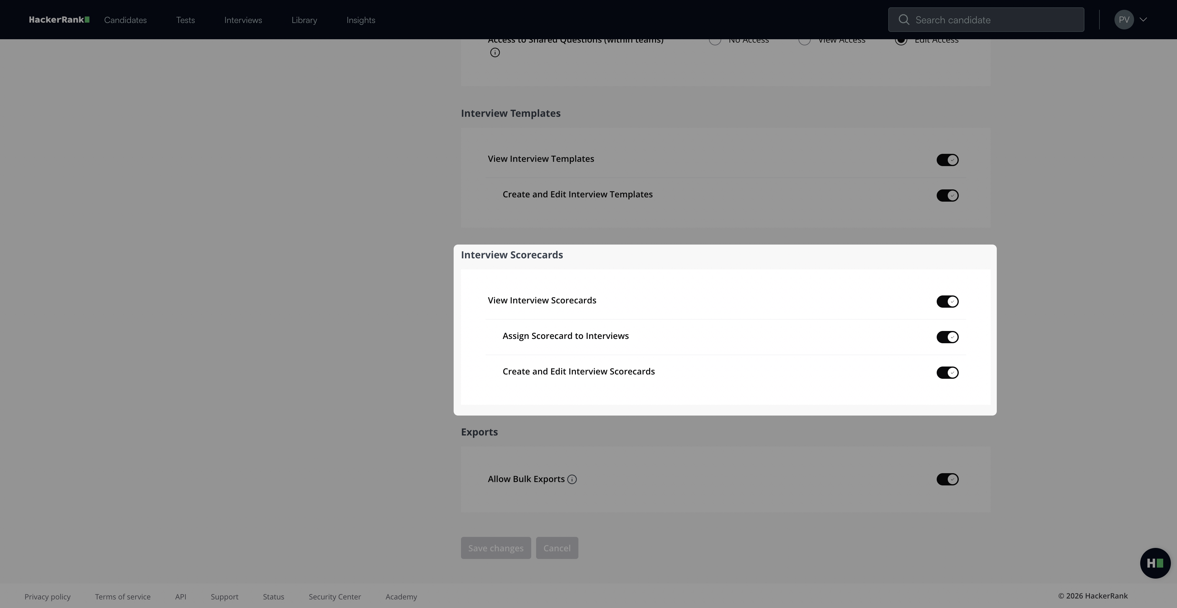1177x608 pixels.
Task: Click the HackerRank logo
Action: [x=59, y=20]
